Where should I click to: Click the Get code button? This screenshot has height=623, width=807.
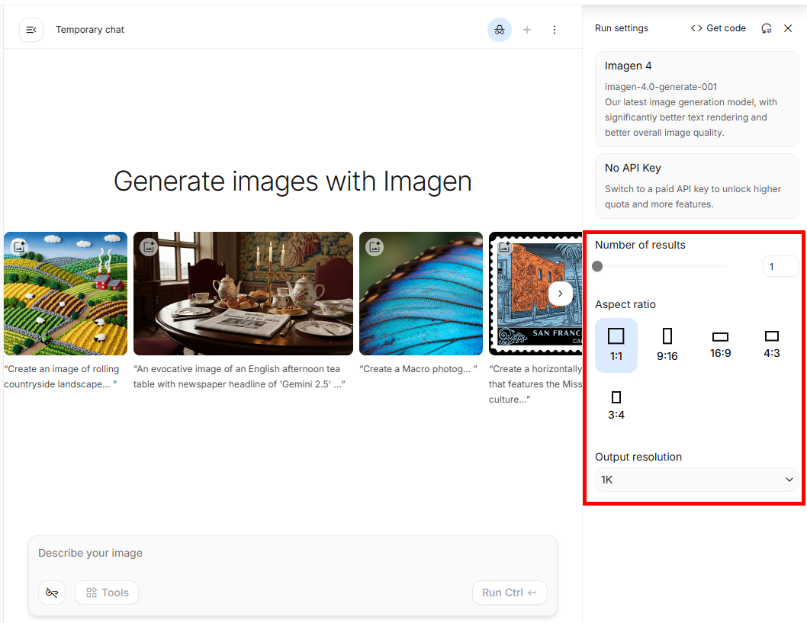click(718, 28)
